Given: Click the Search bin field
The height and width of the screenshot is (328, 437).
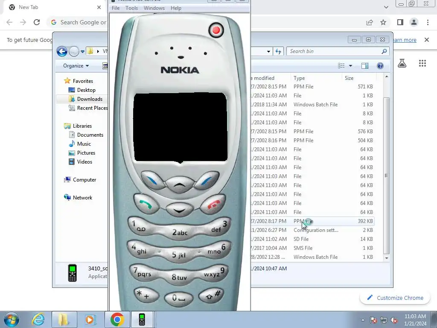Looking at the screenshot, I should pyautogui.click(x=338, y=51).
